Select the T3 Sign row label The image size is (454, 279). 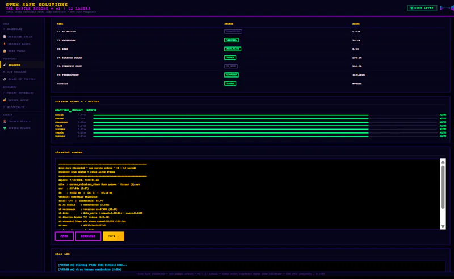(x=62, y=49)
